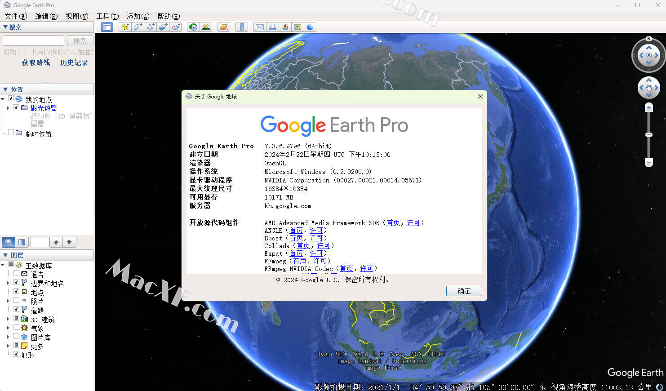Click the search magnifier button in Places panel

(x=9, y=242)
